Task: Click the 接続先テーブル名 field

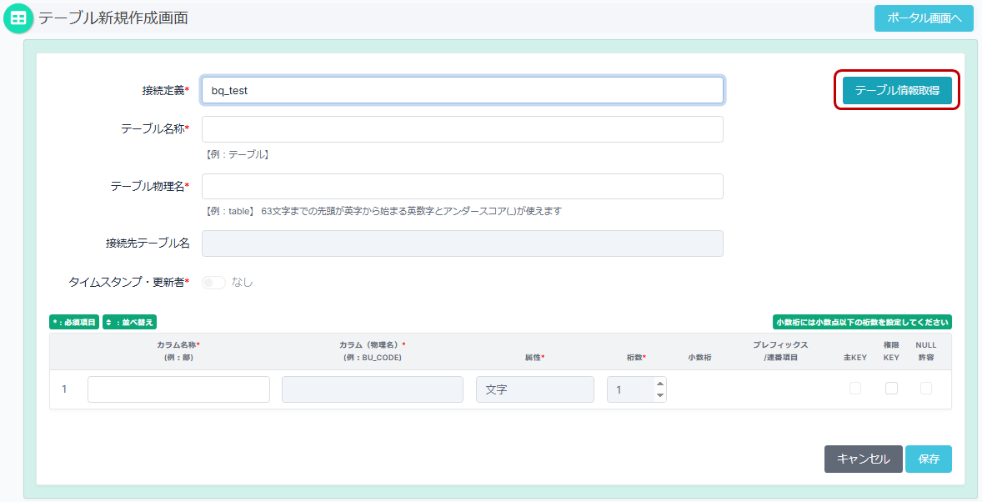Action: pos(462,243)
